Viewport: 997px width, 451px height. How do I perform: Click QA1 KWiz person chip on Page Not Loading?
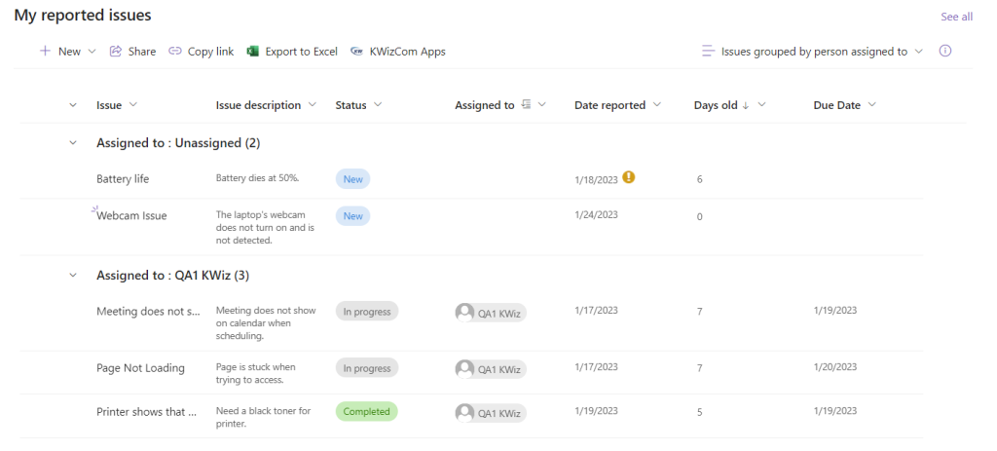[x=491, y=369]
